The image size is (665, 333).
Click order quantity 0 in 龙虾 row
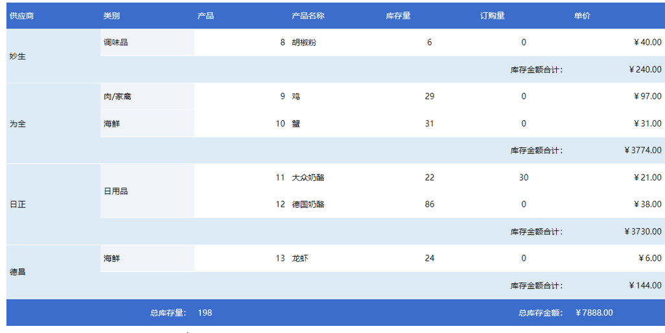[x=524, y=258]
